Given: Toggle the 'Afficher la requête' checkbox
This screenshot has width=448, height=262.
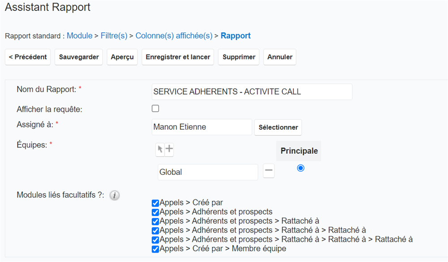Looking at the screenshot, I should (155, 109).
